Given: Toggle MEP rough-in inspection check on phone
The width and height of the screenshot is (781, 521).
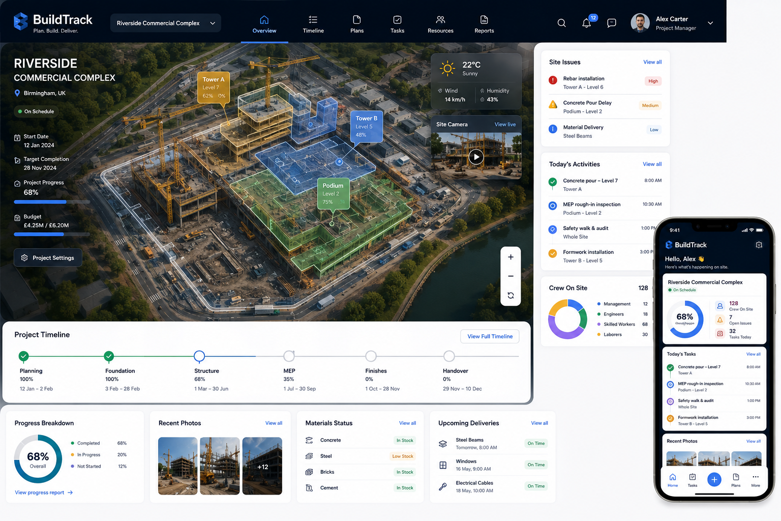Looking at the screenshot, I should (x=670, y=384).
